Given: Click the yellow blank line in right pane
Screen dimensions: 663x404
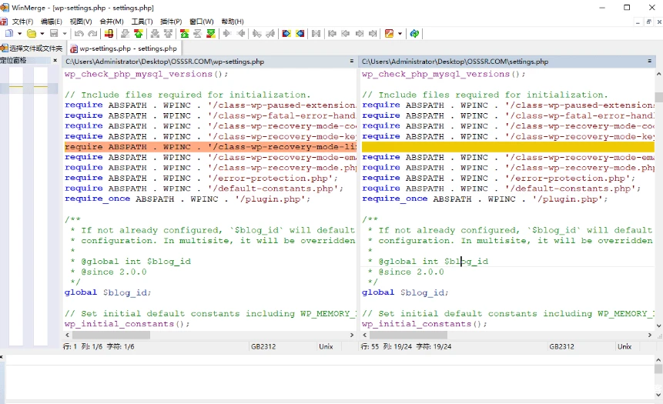Looking at the screenshot, I should coord(507,147).
